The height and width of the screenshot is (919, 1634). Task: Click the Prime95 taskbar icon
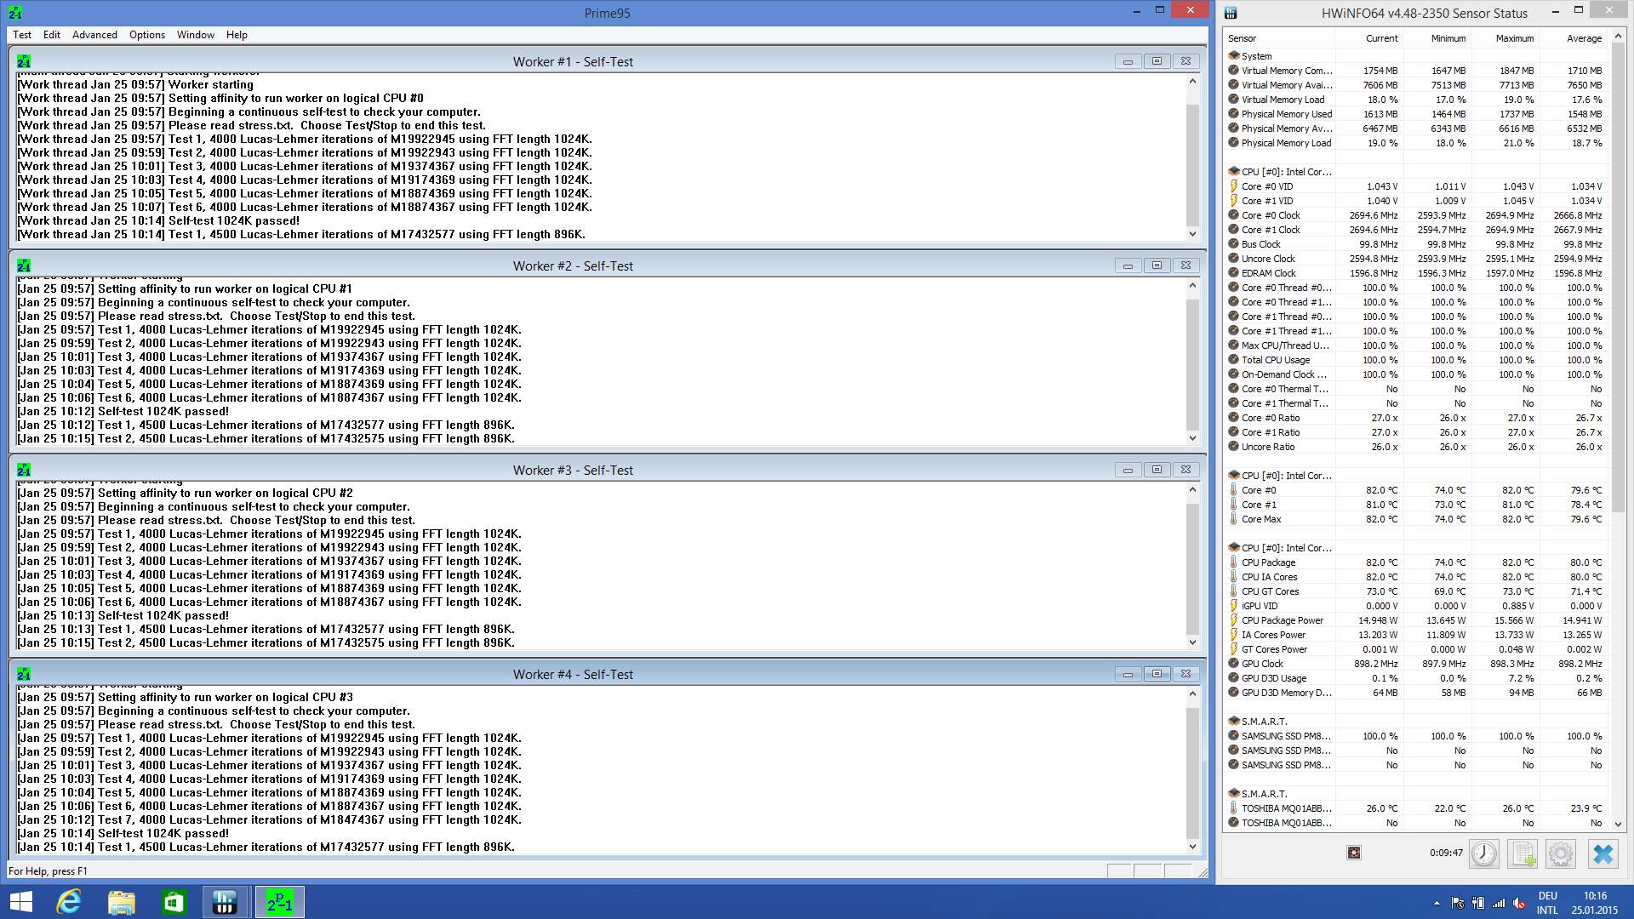280,902
